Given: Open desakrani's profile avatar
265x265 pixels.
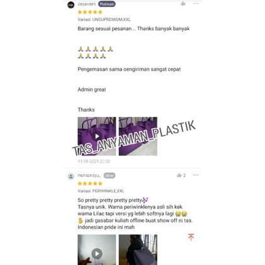Looking at the screenshot, I should tap(71, 4).
